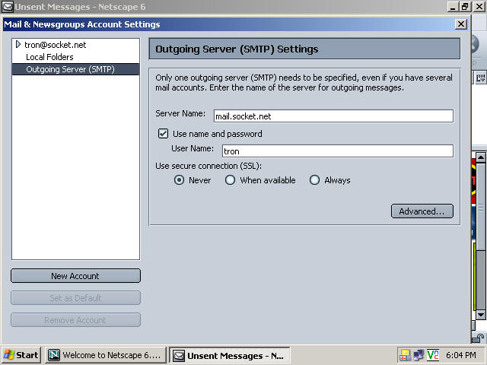Click the taskbar clock showing 6:04 PM
487x365 pixels.
click(x=461, y=355)
